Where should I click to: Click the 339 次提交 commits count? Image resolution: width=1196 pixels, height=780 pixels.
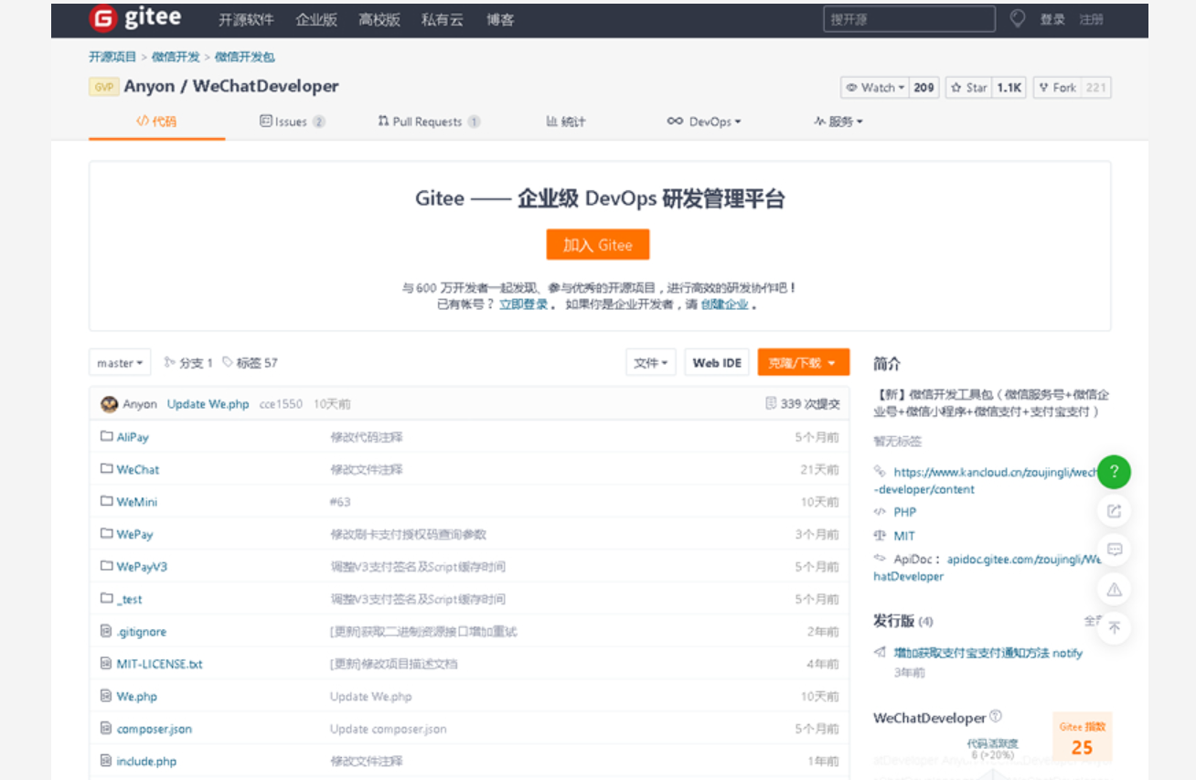[810, 404]
